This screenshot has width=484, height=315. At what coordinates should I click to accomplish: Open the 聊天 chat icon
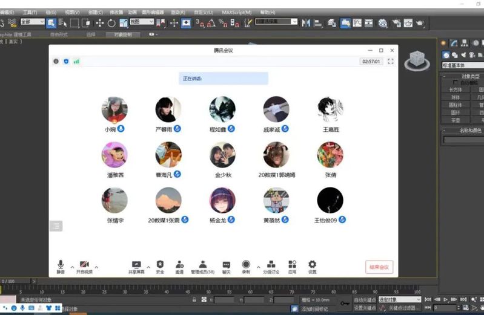tap(226, 265)
